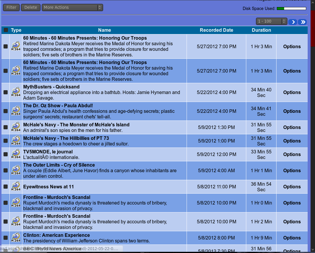Expand the 1 - 100 page range selector
Image resolution: width=315 pixels, height=253 pixels.
(x=271, y=21)
